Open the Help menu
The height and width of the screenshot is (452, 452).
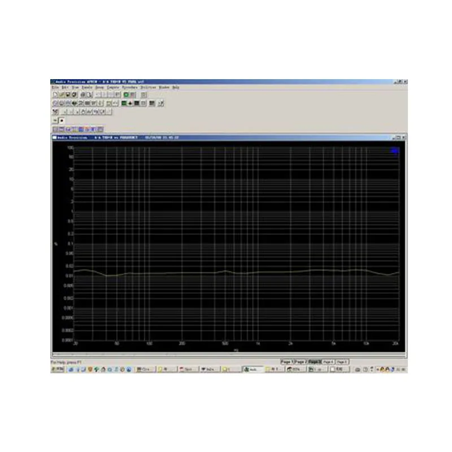(x=176, y=88)
